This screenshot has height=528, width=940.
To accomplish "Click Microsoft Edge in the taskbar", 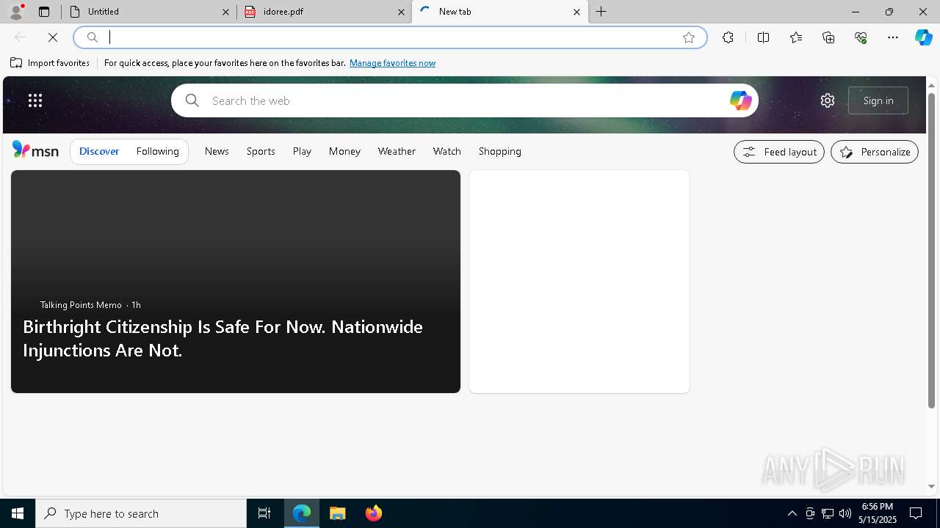I will [x=302, y=513].
